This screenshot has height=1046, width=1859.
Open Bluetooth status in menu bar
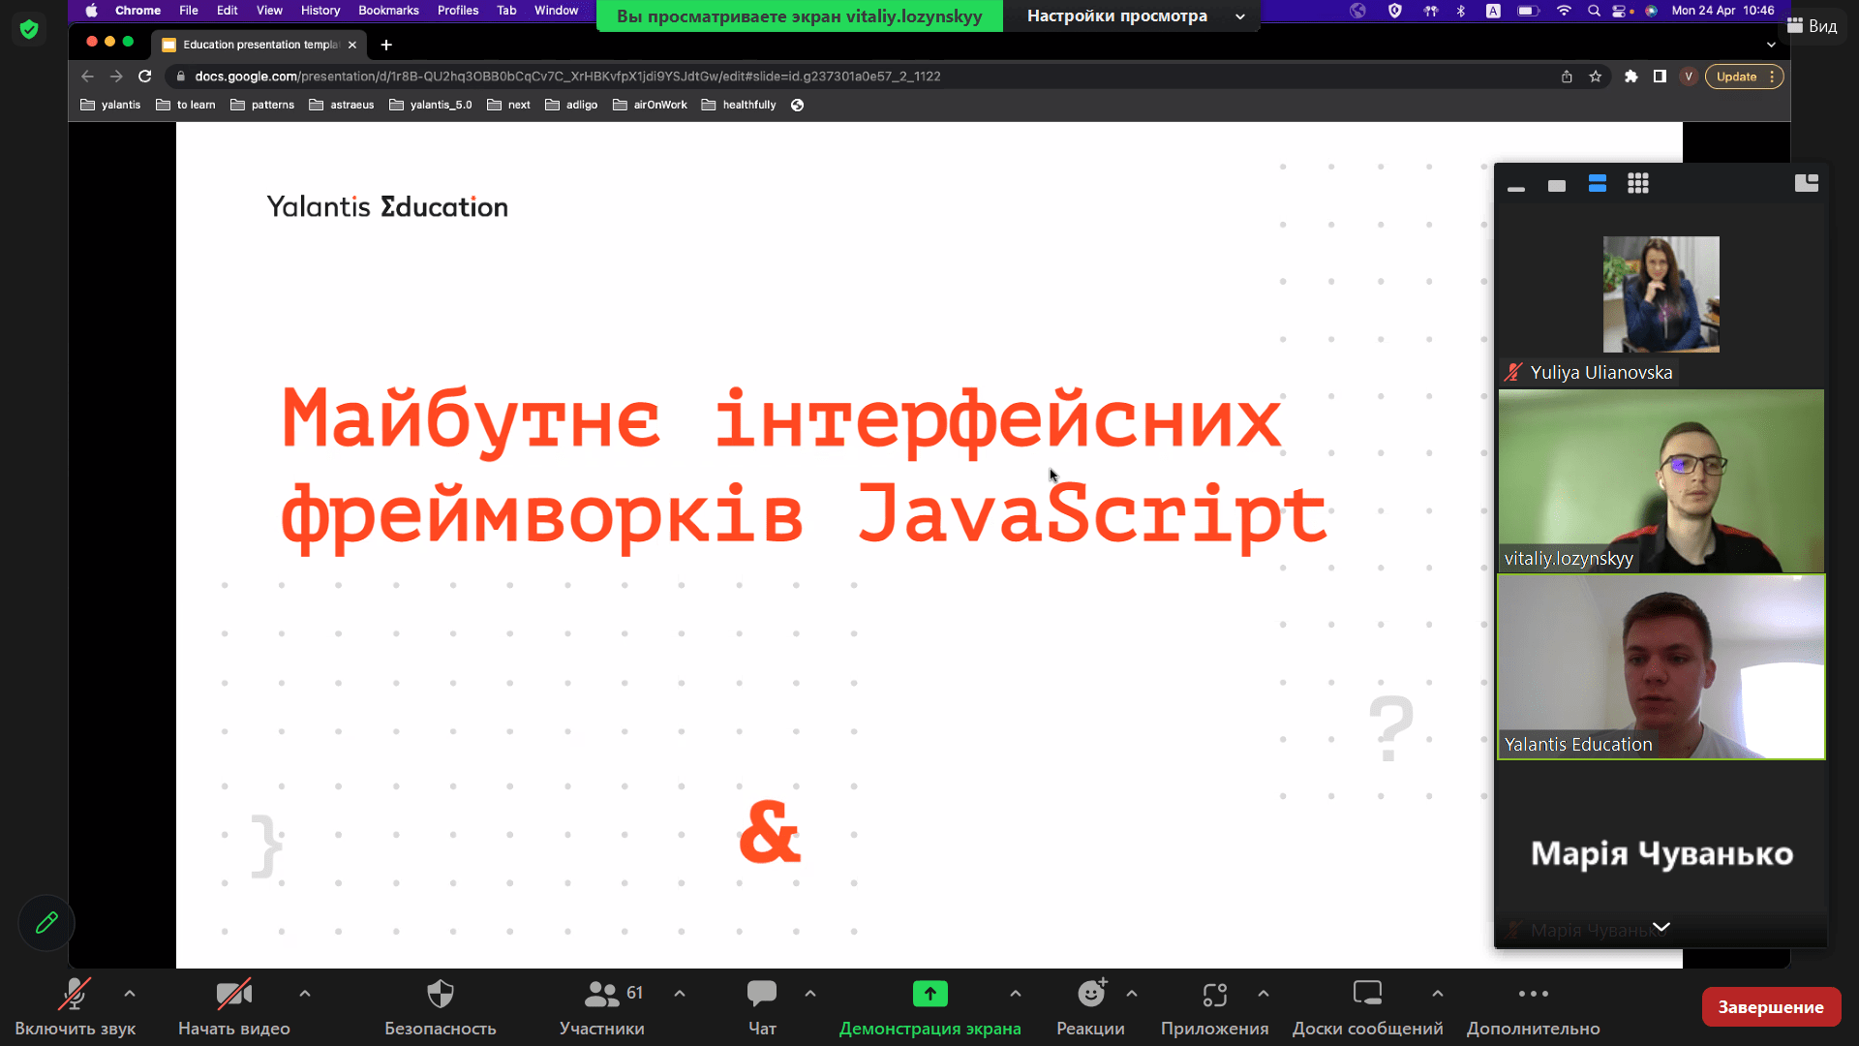(x=1461, y=11)
